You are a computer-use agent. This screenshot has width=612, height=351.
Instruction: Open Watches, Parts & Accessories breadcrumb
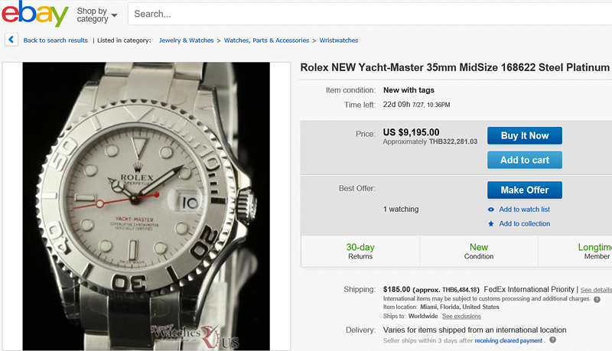[266, 41]
